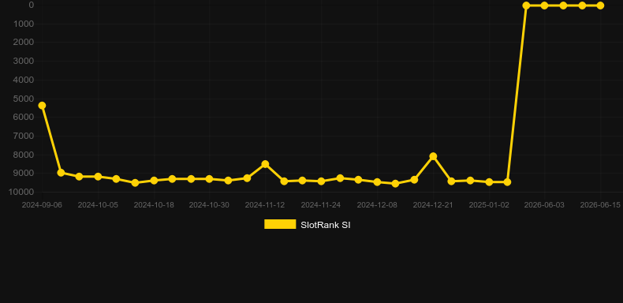Click the 7000 y-axis label
Screen dimensions: 623x303
coord(24,136)
